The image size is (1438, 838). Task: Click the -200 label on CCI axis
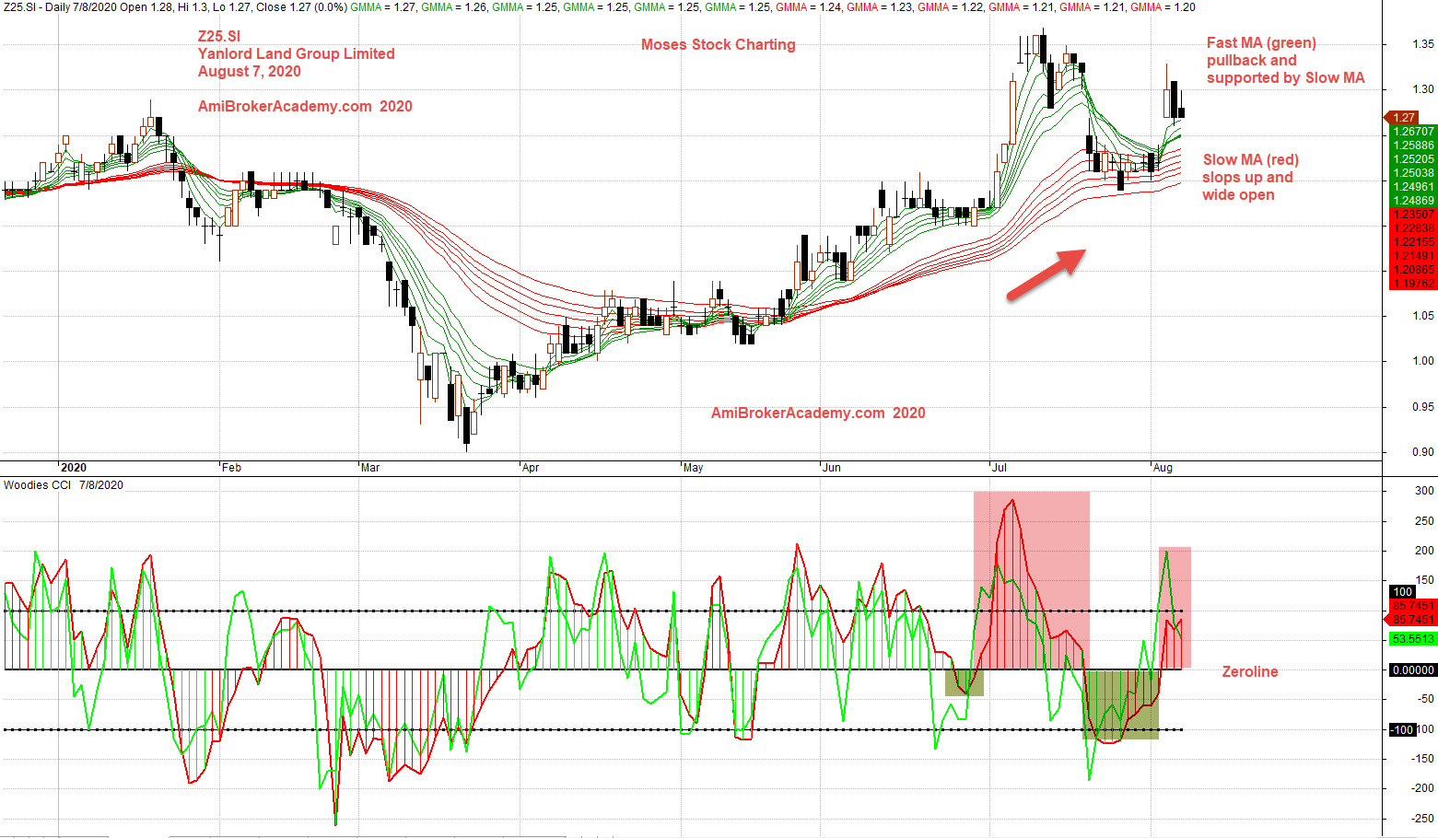(x=1423, y=788)
